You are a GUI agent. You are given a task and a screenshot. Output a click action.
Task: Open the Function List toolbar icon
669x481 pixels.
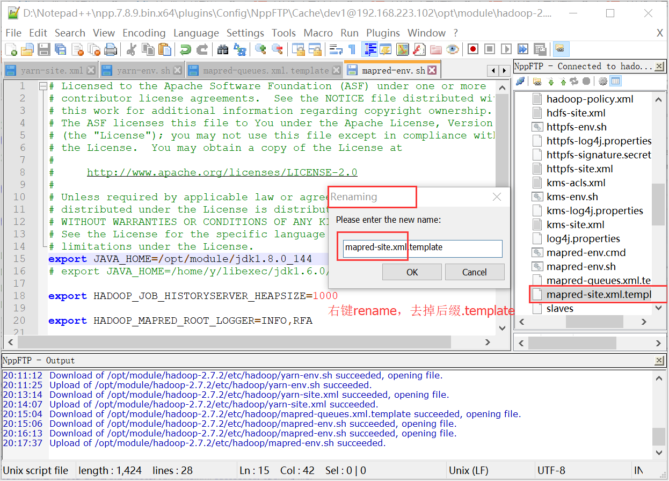(x=419, y=49)
